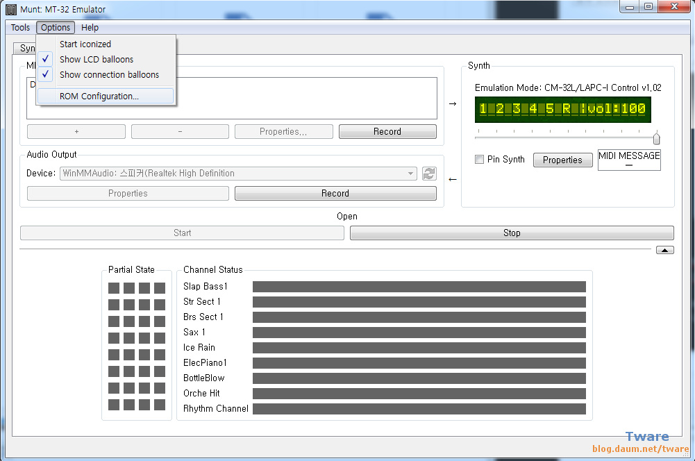Click the MIDI input list box
695x461 pixels.
pyautogui.click(x=232, y=99)
